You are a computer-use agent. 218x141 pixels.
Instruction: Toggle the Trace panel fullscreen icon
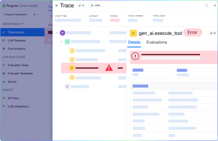pyautogui.click(x=207, y=6)
